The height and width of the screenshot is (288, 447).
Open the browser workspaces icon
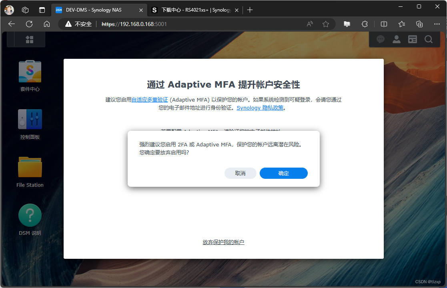(25, 10)
